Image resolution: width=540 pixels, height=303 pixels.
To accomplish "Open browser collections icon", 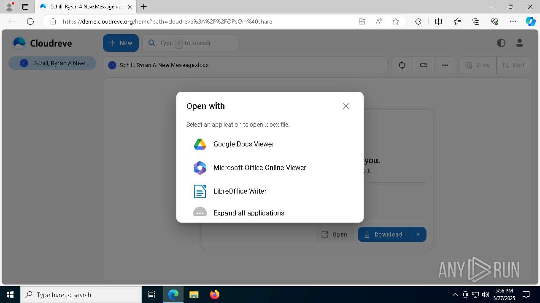I will tap(476, 21).
